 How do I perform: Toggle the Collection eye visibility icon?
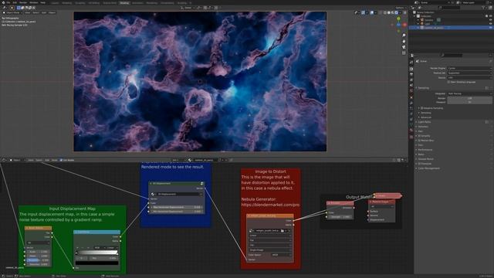click(x=490, y=16)
